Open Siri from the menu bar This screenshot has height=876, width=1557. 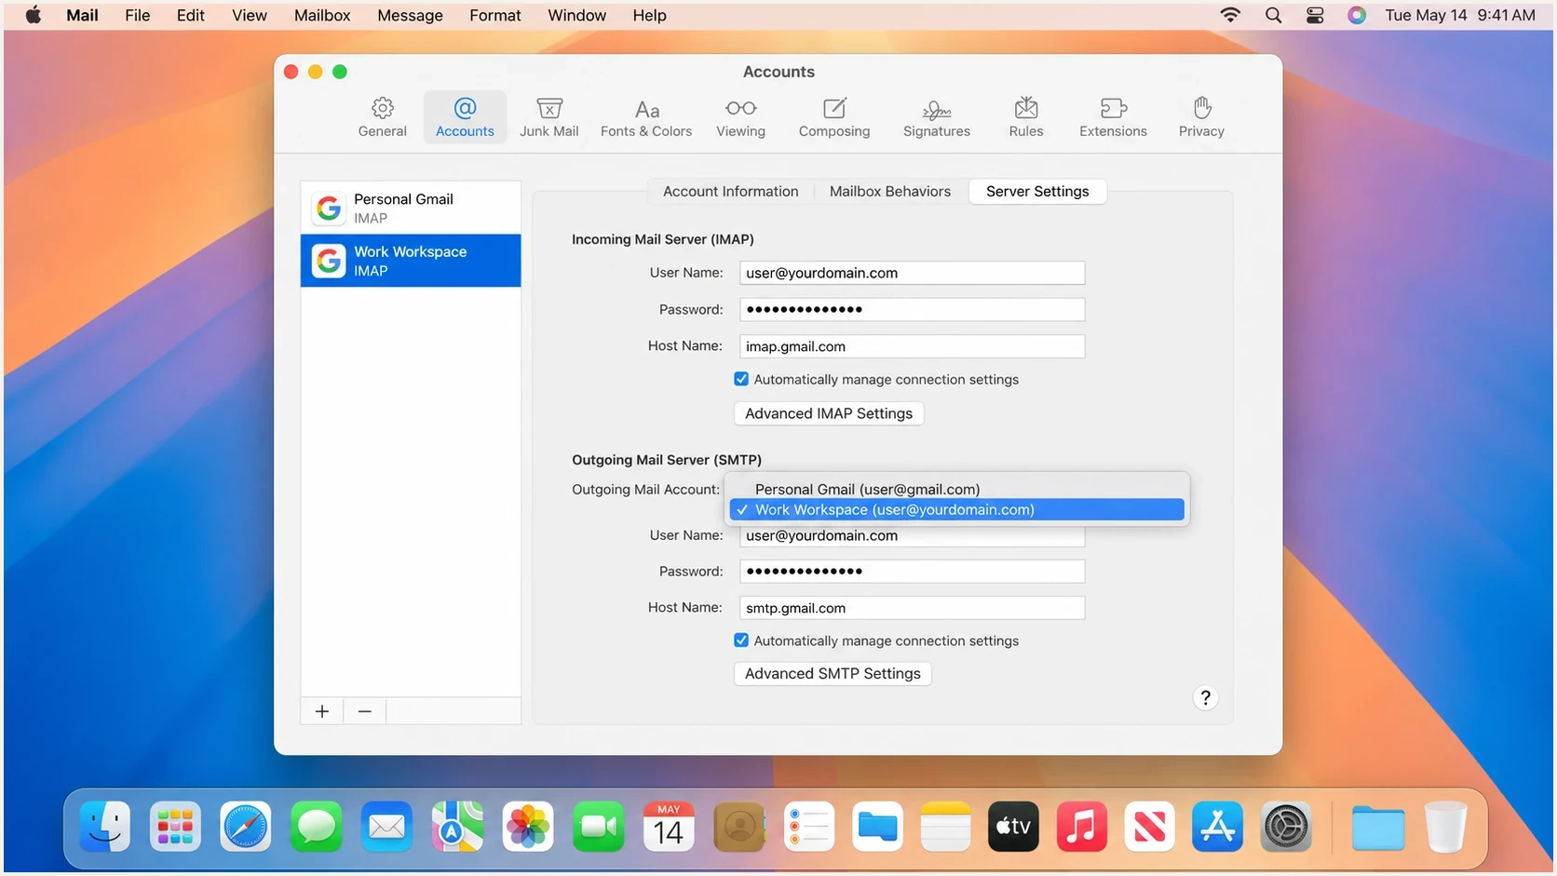pos(1357,15)
